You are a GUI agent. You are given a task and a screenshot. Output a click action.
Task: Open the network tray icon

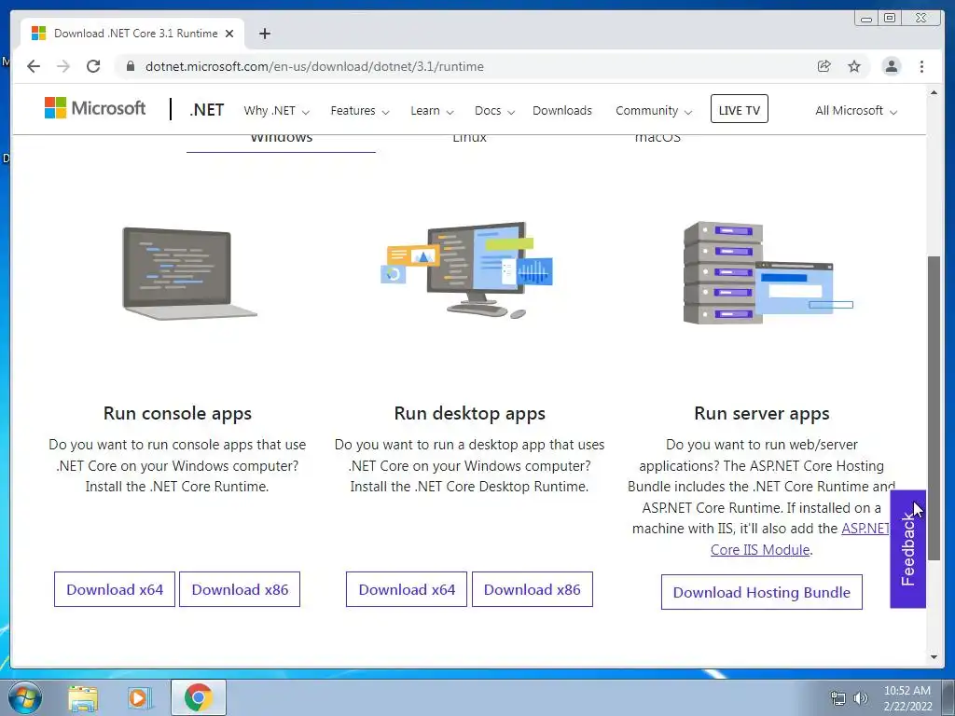point(838,698)
